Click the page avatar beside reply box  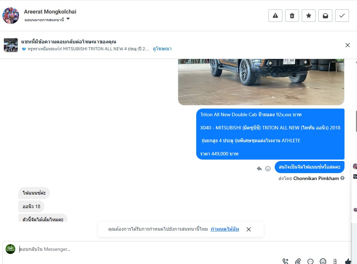[10, 249]
